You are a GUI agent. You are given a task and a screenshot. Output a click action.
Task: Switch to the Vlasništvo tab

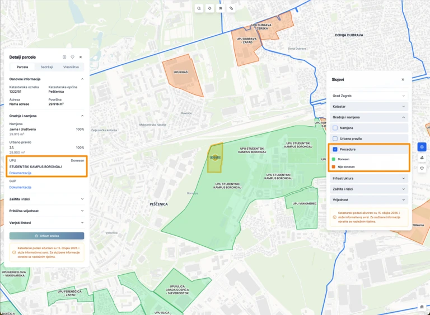[71, 67]
